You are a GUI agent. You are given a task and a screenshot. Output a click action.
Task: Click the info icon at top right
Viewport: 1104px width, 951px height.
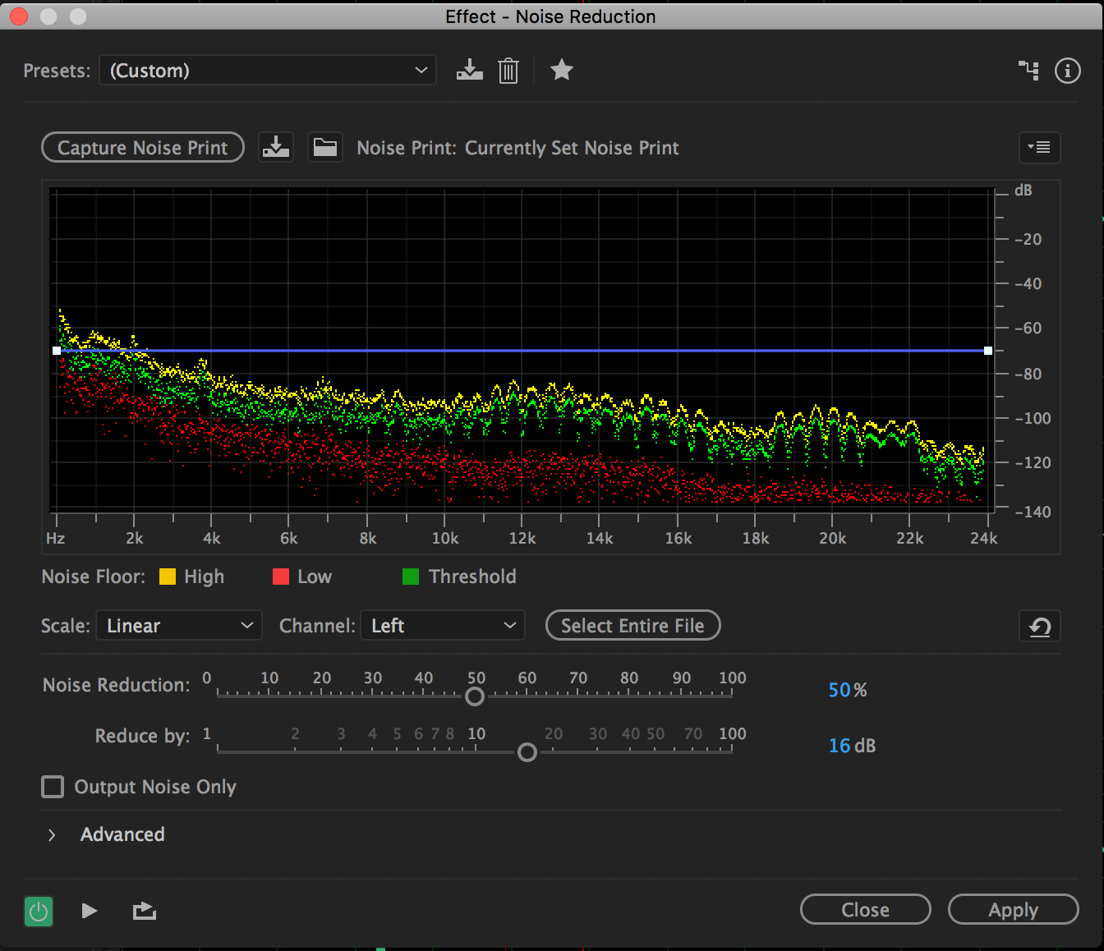1067,71
